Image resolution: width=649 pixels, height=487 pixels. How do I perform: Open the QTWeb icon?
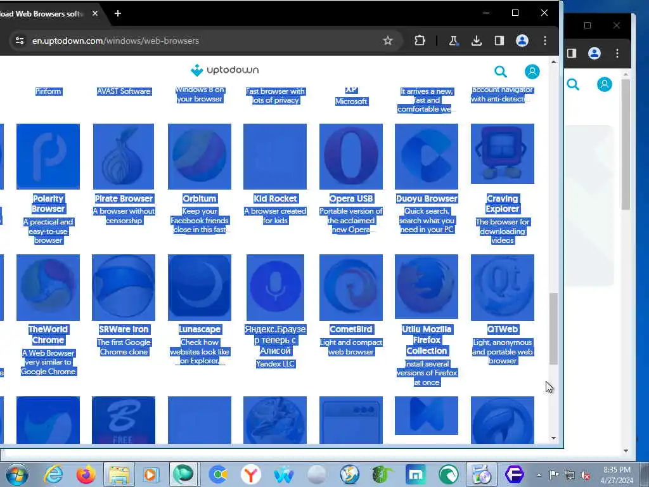[x=503, y=287]
